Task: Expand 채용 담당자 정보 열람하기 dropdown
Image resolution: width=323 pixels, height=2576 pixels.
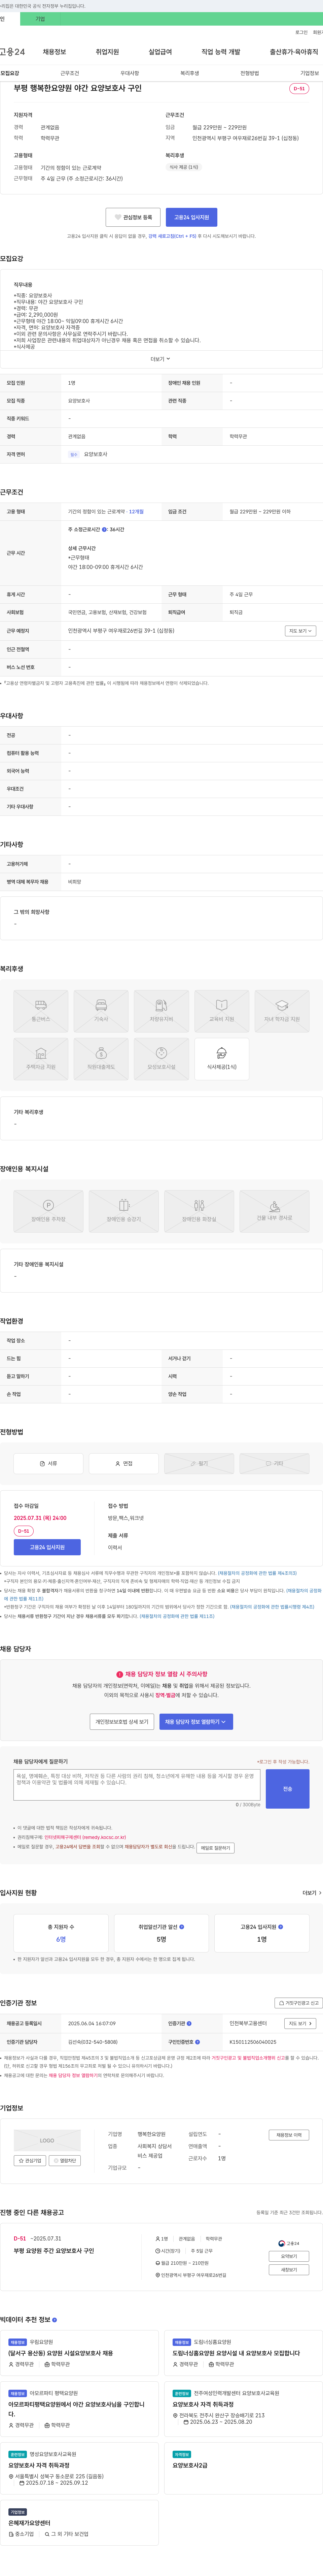Action: click(x=196, y=1722)
